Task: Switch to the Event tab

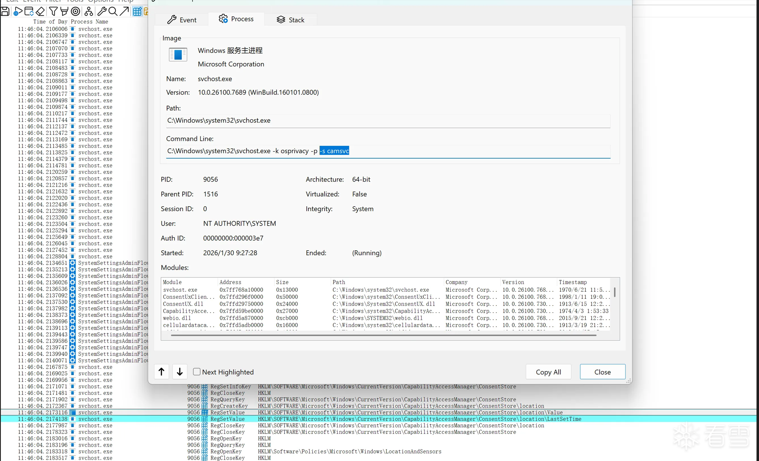Action: (182, 20)
